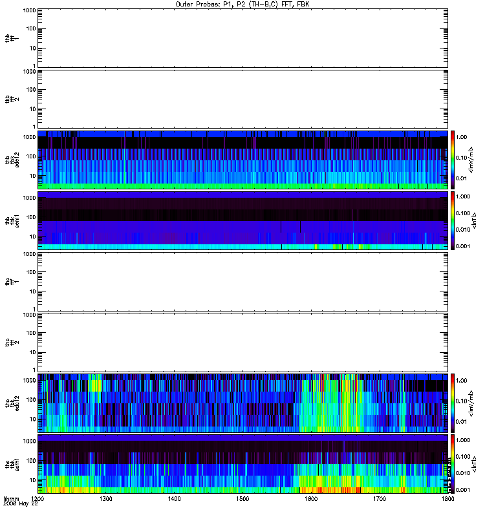Select the empty thc fff 2 panel
The height and width of the screenshot is (517, 485).
(x=242, y=343)
